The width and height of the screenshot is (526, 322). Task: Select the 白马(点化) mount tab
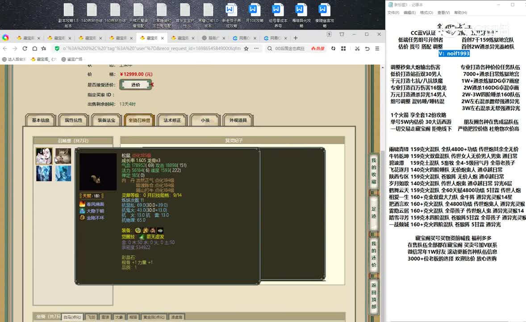72,317
